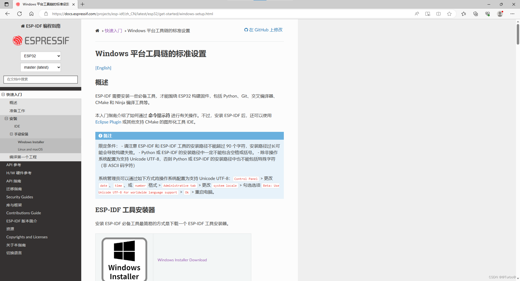
Task: Open Security Guides menu item
Action: [19, 197]
